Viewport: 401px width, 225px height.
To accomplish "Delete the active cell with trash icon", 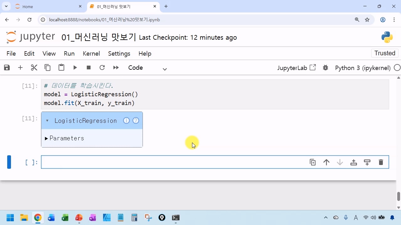I will tap(381, 162).
